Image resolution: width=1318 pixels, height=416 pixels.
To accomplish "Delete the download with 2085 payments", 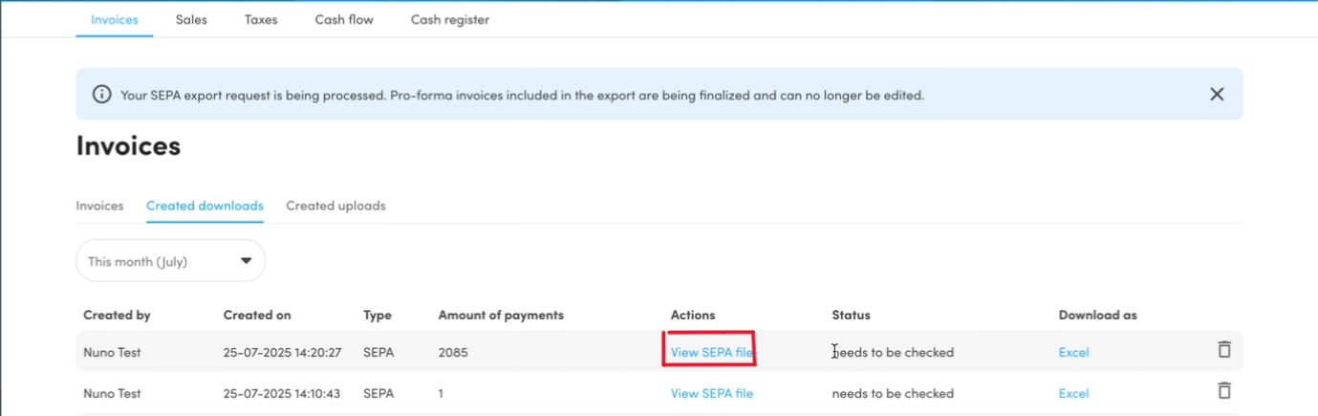I will tap(1223, 350).
